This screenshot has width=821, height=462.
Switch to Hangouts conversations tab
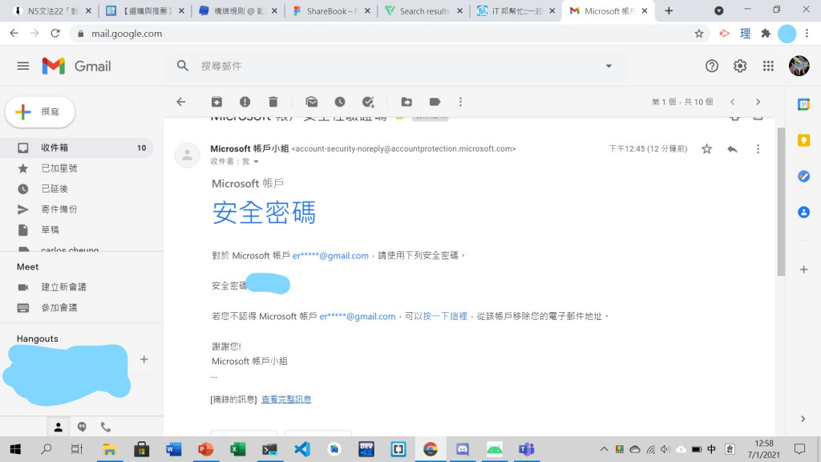click(82, 428)
